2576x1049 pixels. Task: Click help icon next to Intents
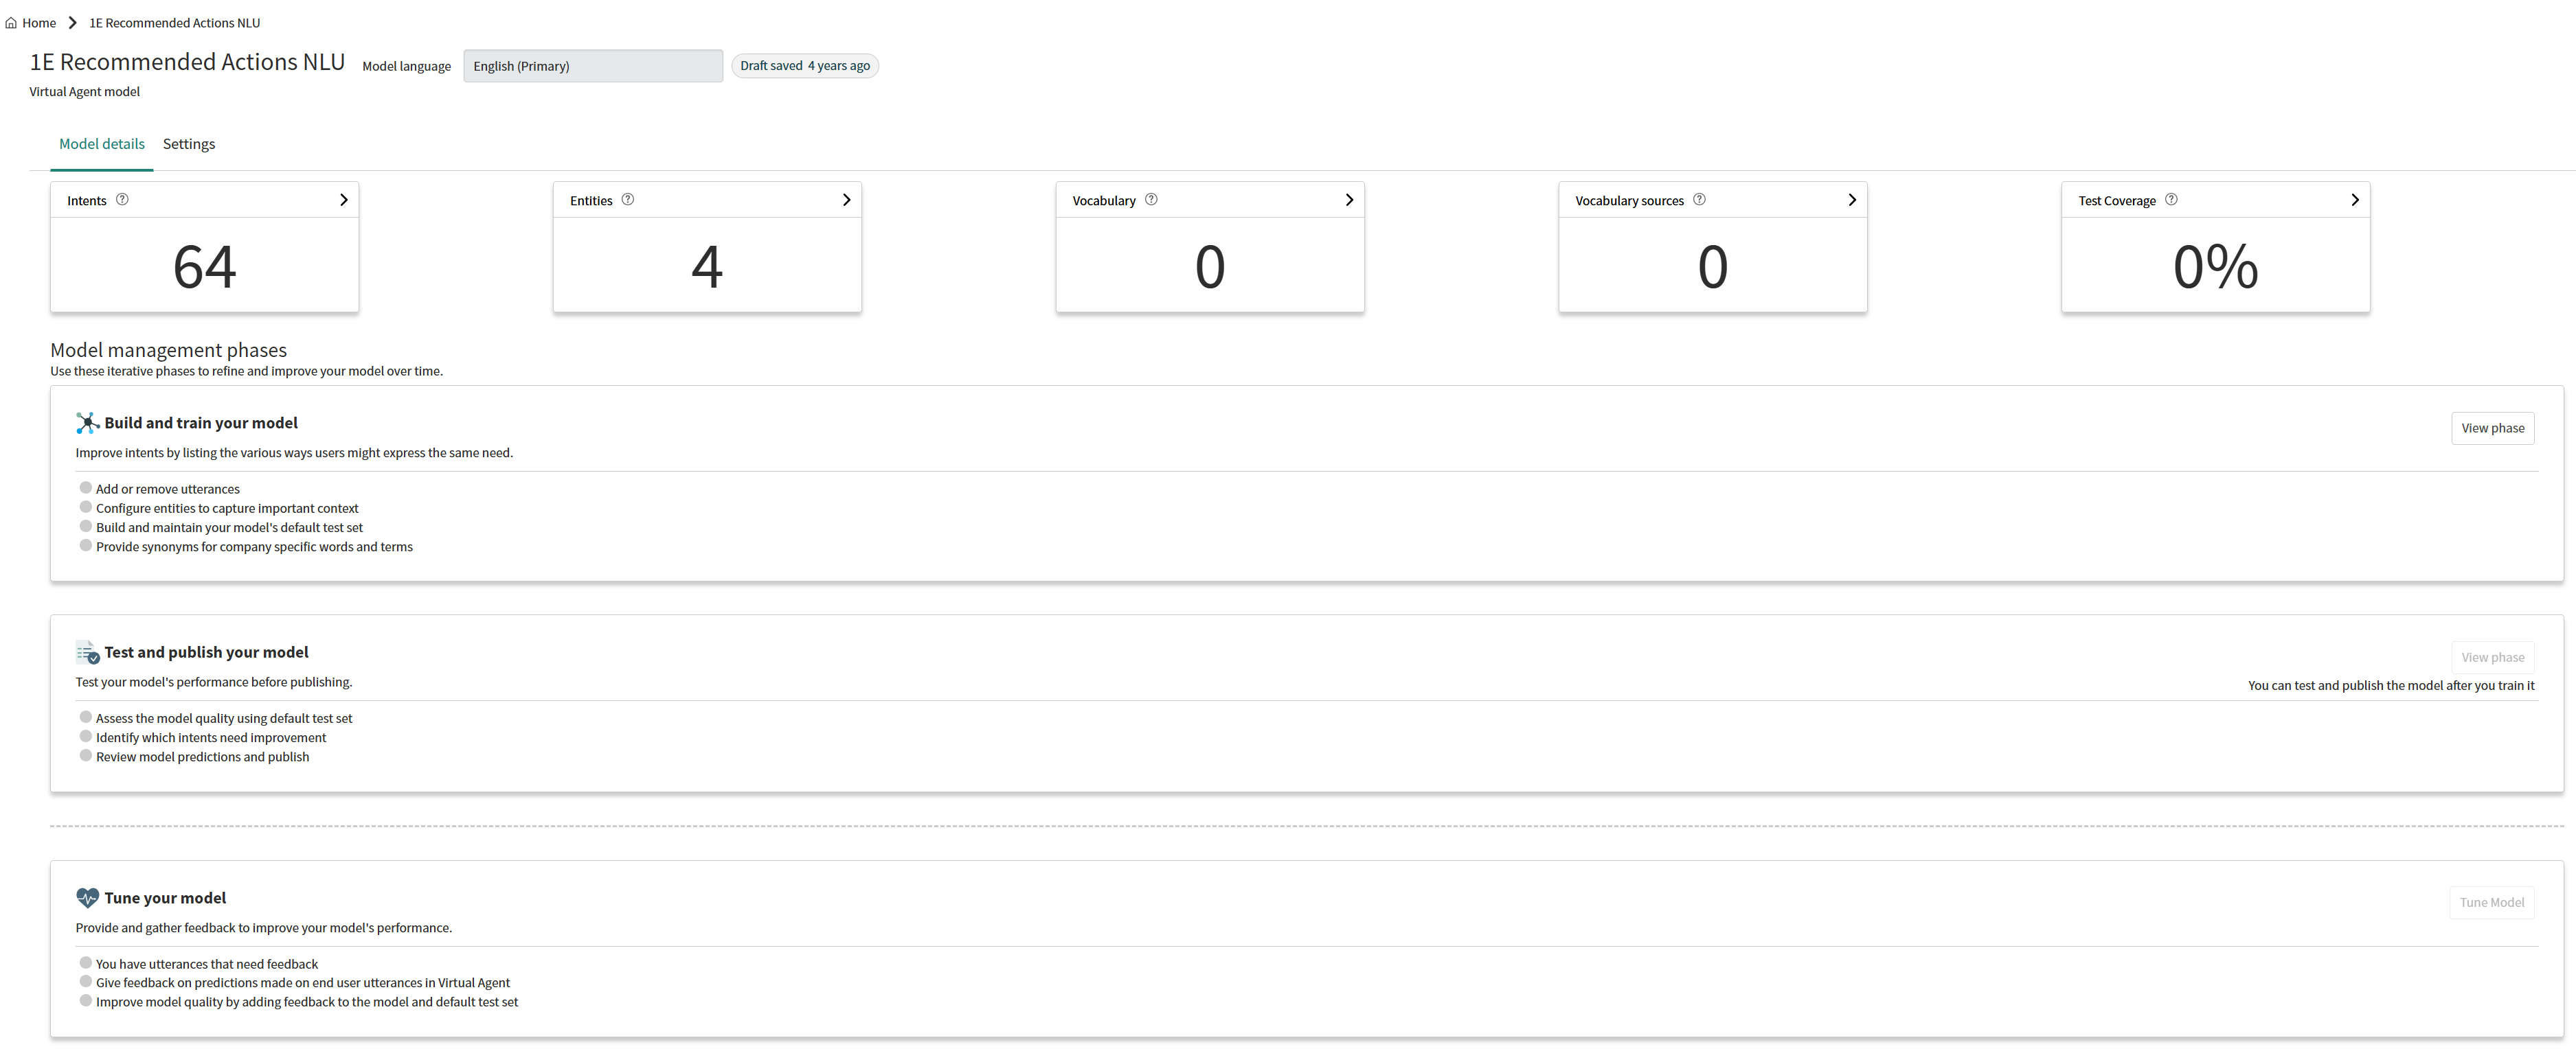pos(122,200)
